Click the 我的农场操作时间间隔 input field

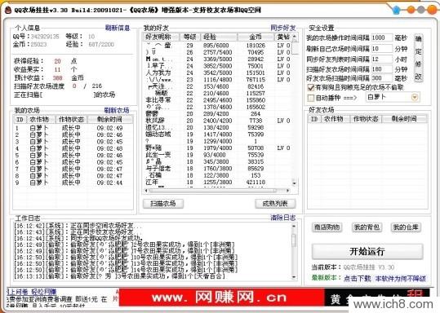(x=382, y=37)
